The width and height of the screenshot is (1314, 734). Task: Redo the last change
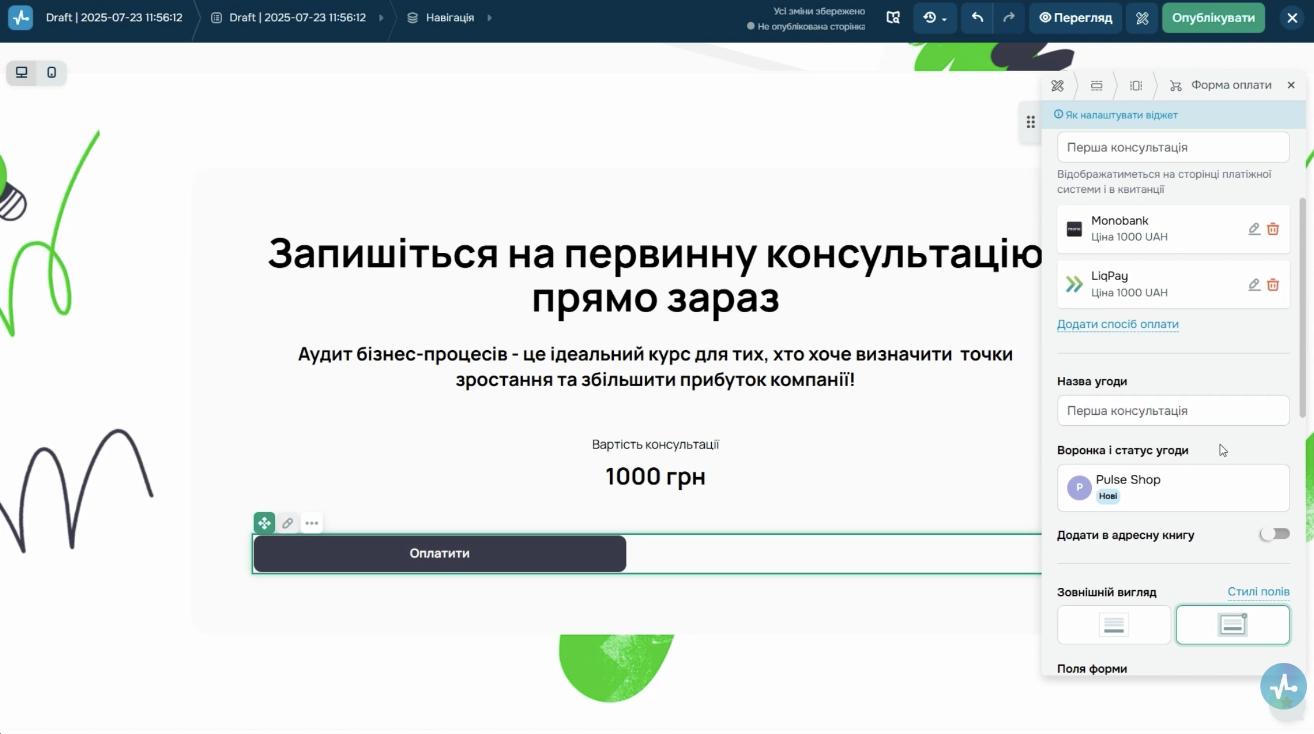(1009, 17)
